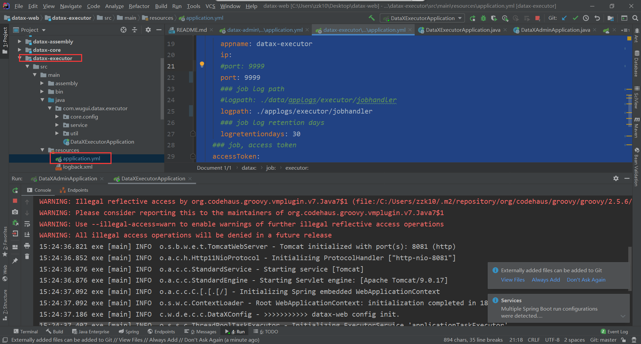Click the Build Project hammer icon

(372, 18)
